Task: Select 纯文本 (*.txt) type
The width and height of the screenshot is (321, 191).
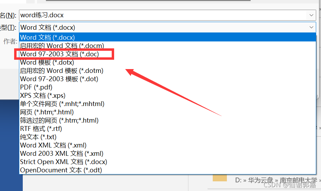Action: [x=168, y=137]
